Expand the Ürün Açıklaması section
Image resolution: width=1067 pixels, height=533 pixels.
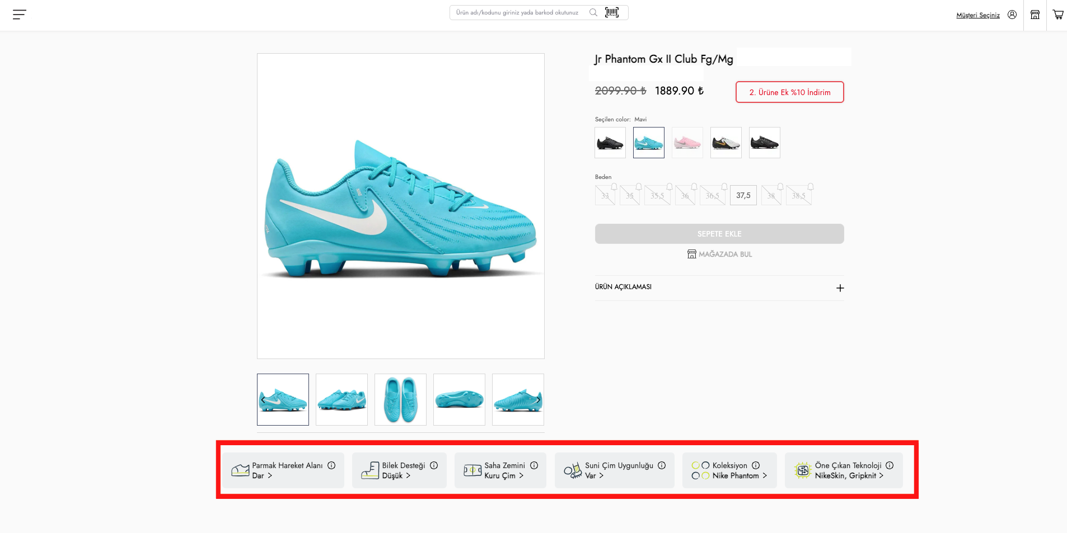coord(840,288)
